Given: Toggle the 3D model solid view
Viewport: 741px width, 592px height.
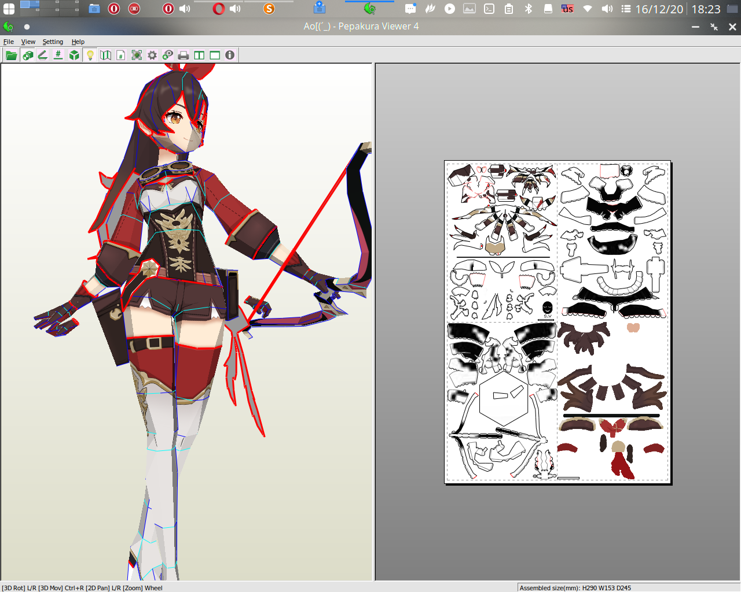Looking at the screenshot, I should click(x=74, y=55).
